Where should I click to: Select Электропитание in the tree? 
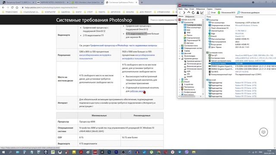click(191, 38)
